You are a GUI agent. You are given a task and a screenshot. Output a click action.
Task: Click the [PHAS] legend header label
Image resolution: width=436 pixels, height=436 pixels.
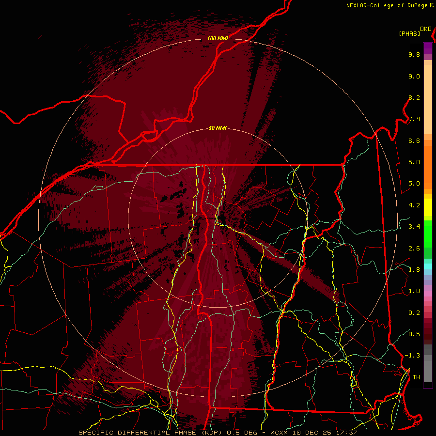409,34
